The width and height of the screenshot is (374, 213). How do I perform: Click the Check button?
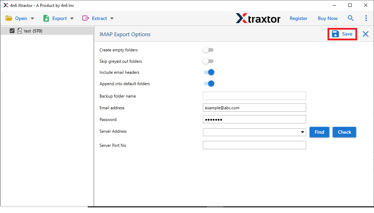pyautogui.click(x=344, y=132)
